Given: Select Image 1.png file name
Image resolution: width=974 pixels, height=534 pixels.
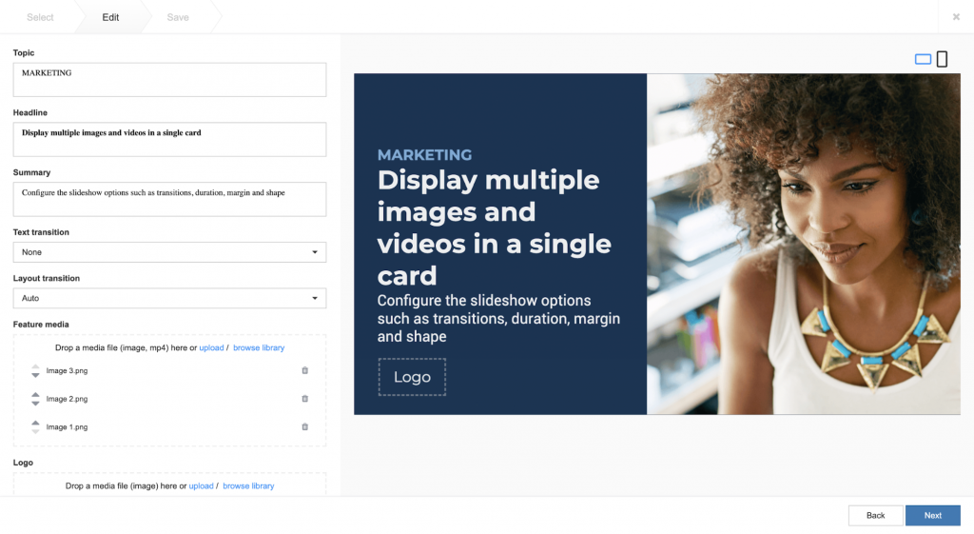Looking at the screenshot, I should [68, 427].
